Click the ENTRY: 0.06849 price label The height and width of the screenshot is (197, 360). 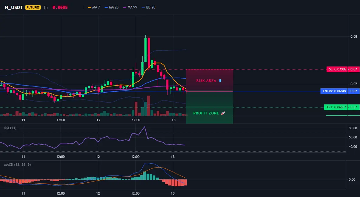pyautogui.click(x=334, y=91)
